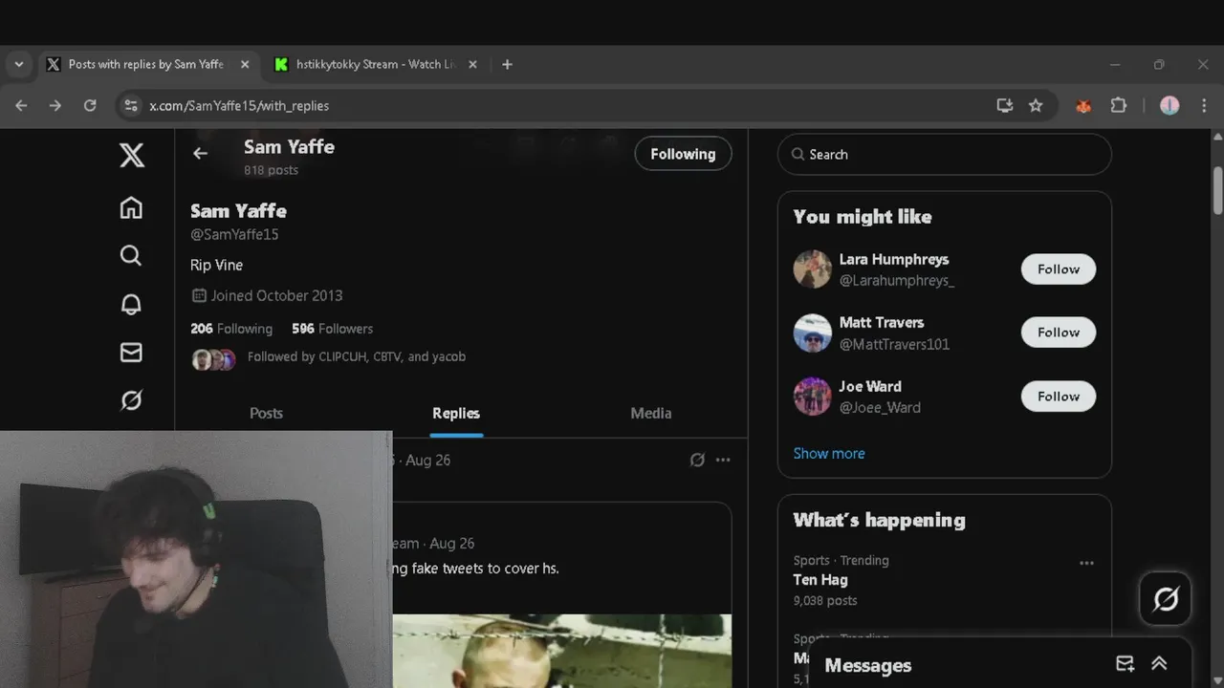
Task: Open Chrome extensions puzzle icon
Action: pos(1118,106)
